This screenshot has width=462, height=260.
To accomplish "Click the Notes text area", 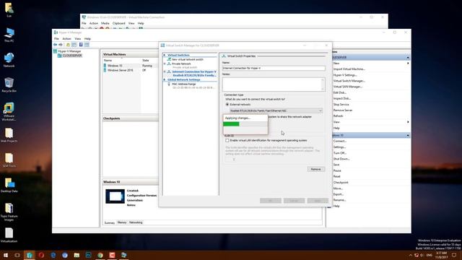I will pos(274,84).
